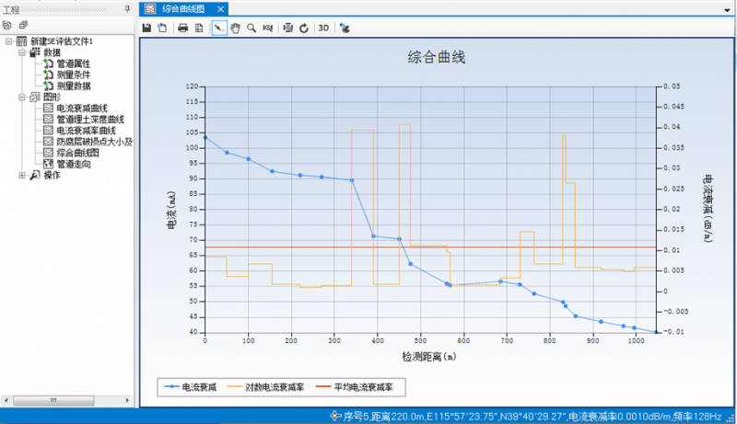Click the red average attenuation rate line
The width and height of the screenshot is (737, 424).
(430, 247)
